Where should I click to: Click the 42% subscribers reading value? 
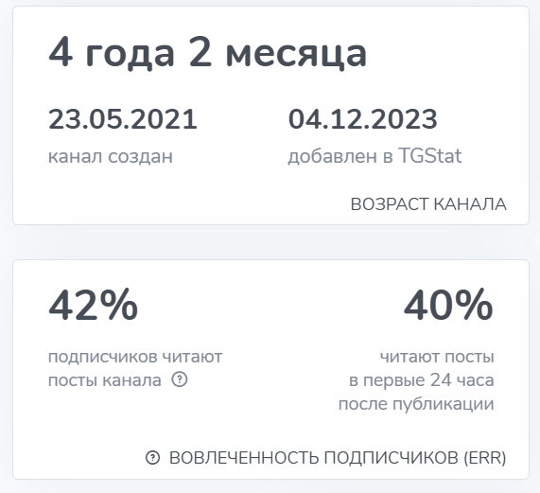coord(93,306)
